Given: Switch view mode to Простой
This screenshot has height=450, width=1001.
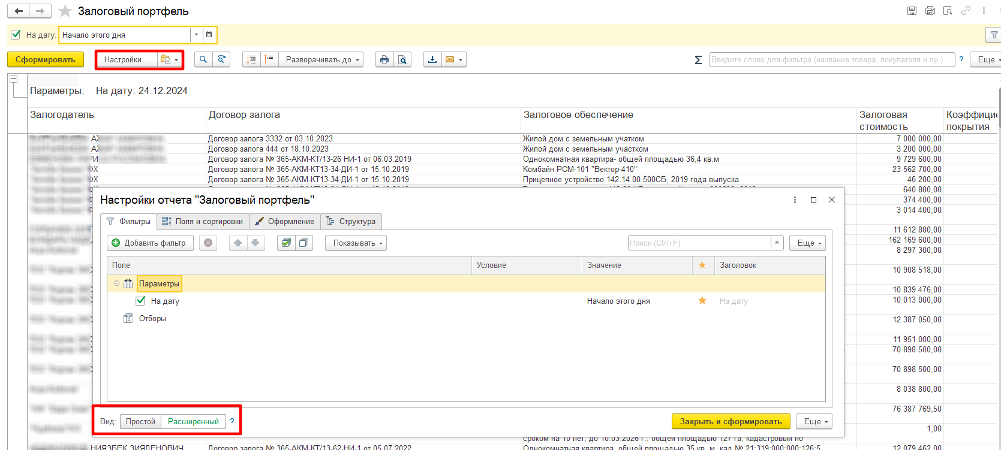Looking at the screenshot, I should point(140,422).
